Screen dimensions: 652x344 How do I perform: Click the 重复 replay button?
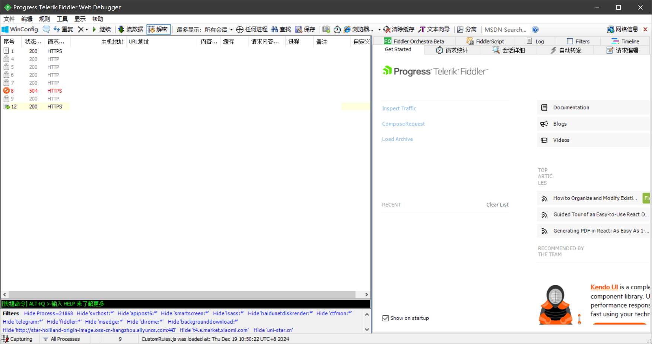pyautogui.click(x=63, y=29)
